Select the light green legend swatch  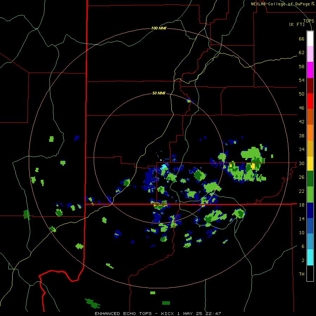[310, 195]
